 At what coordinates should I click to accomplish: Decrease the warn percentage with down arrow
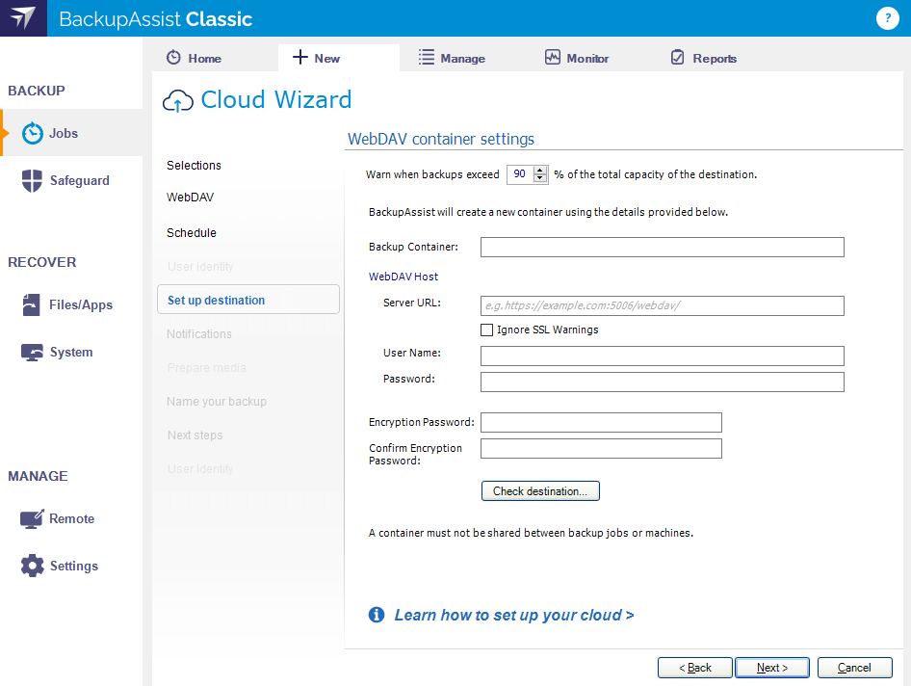coord(540,178)
